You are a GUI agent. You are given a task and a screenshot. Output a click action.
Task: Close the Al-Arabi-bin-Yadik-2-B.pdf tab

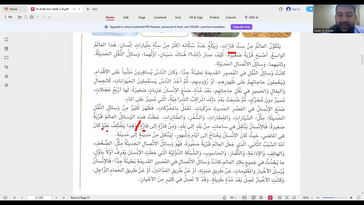pos(79,9)
